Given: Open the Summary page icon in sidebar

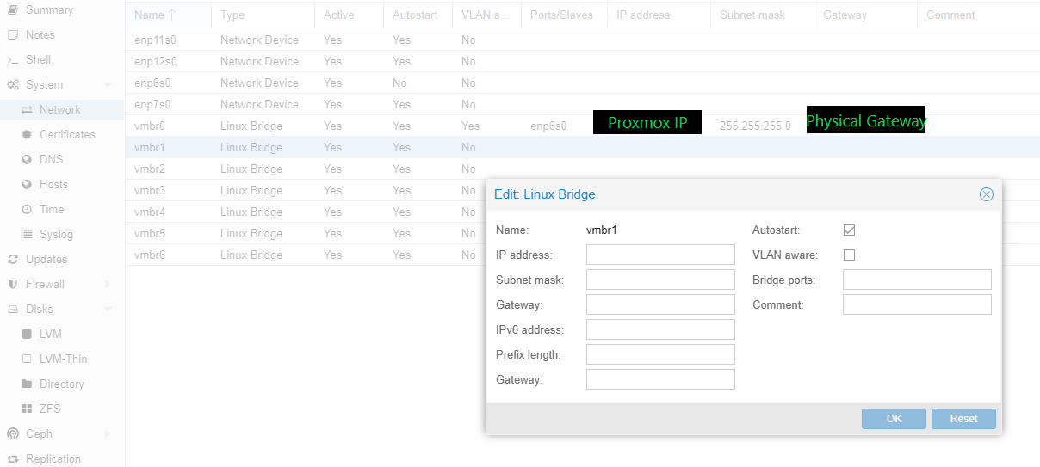Looking at the screenshot, I should [12, 10].
